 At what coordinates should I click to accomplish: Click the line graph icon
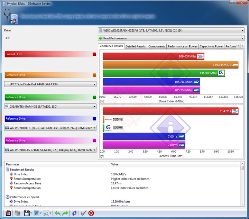pyautogui.click(x=46, y=213)
